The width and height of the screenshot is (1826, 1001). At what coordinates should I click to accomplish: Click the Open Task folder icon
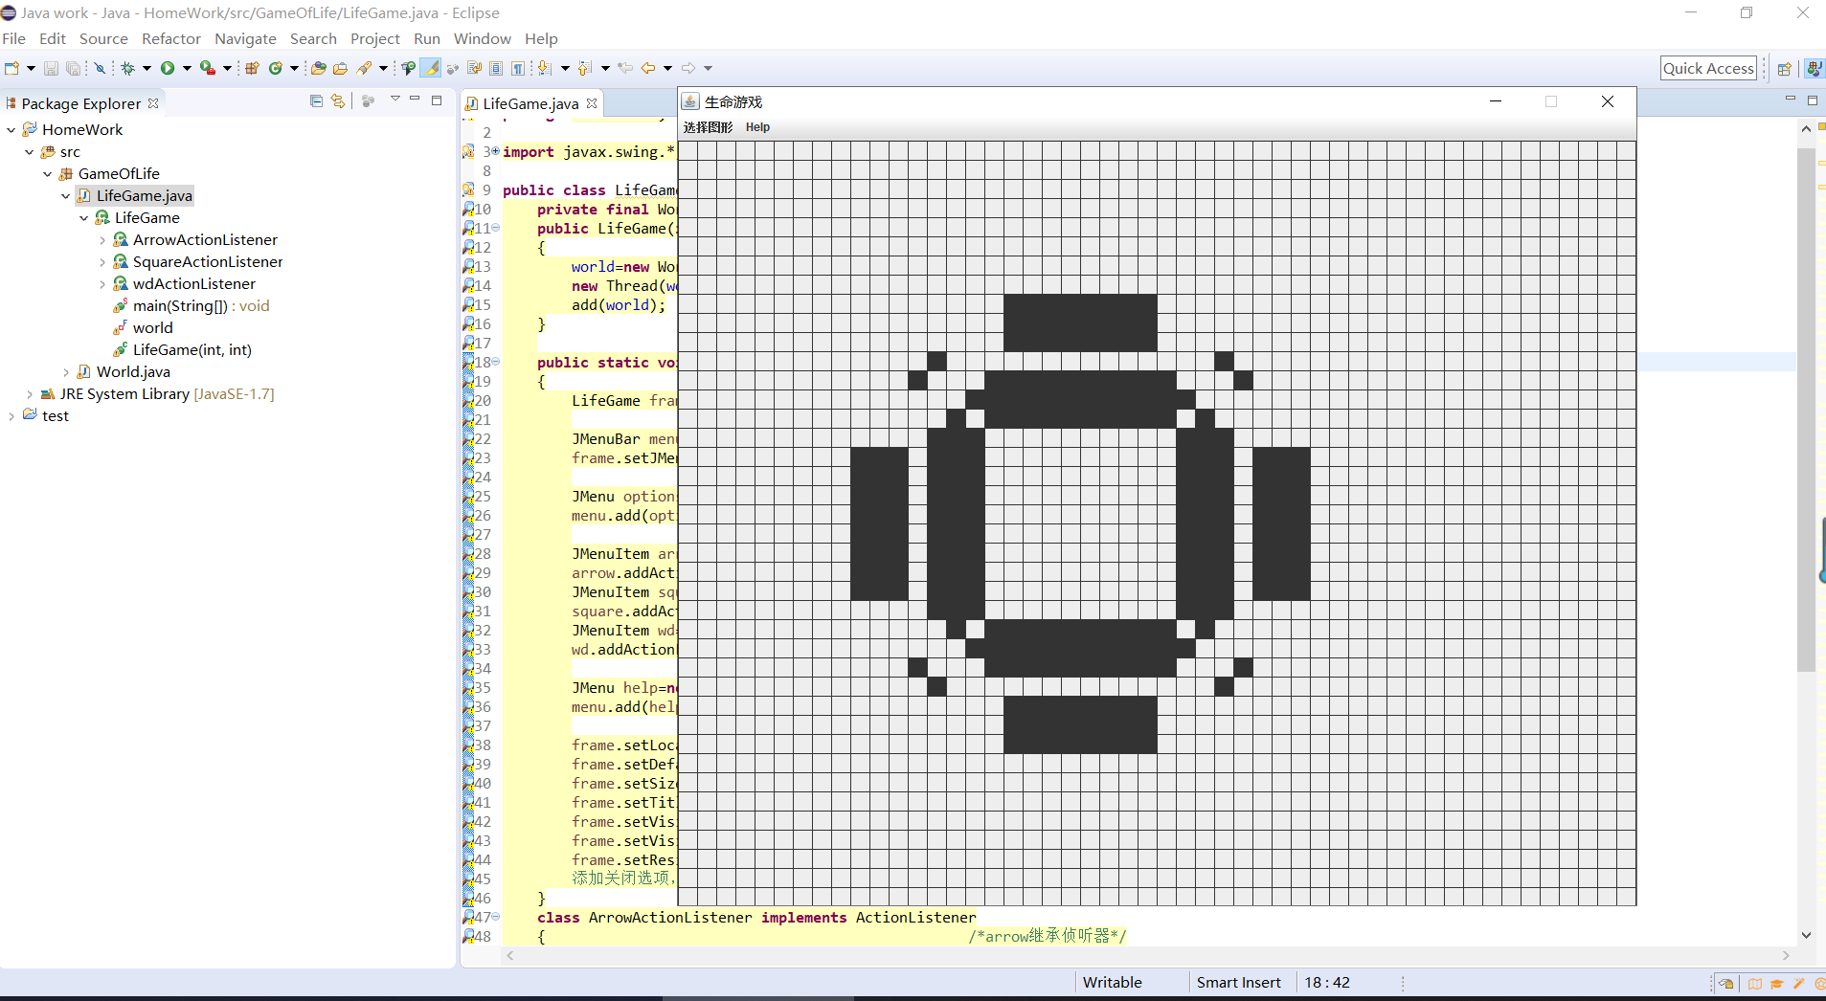point(340,68)
